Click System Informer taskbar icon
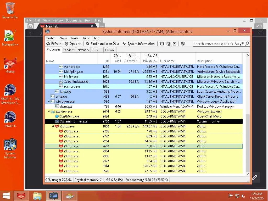 click(53, 196)
